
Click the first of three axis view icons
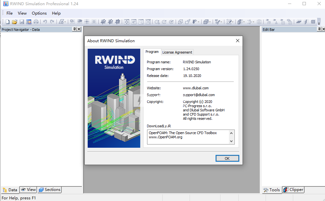point(103,22)
